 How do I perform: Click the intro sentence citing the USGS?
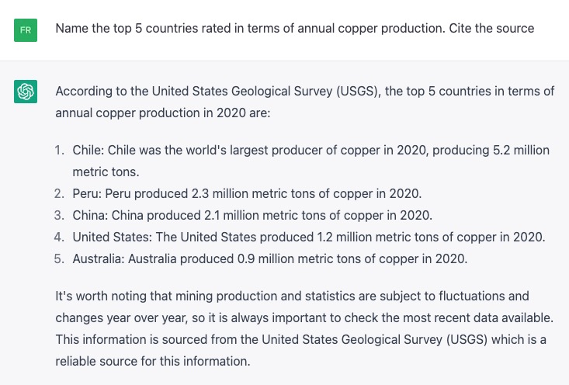click(x=304, y=102)
